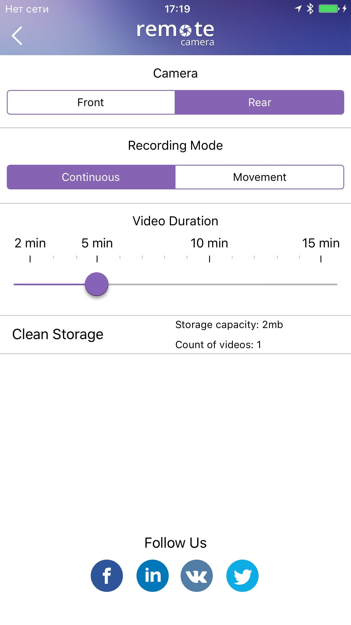Tap the location arrow status icon

point(298,9)
